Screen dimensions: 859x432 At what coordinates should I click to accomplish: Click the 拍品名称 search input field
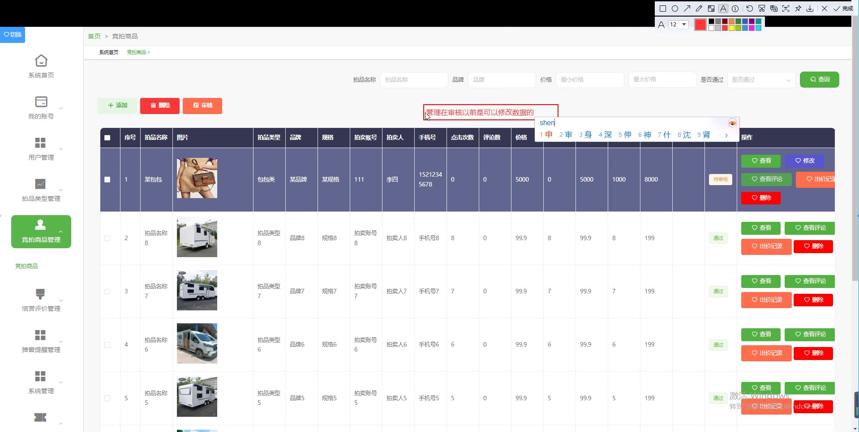click(x=413, y=80)
